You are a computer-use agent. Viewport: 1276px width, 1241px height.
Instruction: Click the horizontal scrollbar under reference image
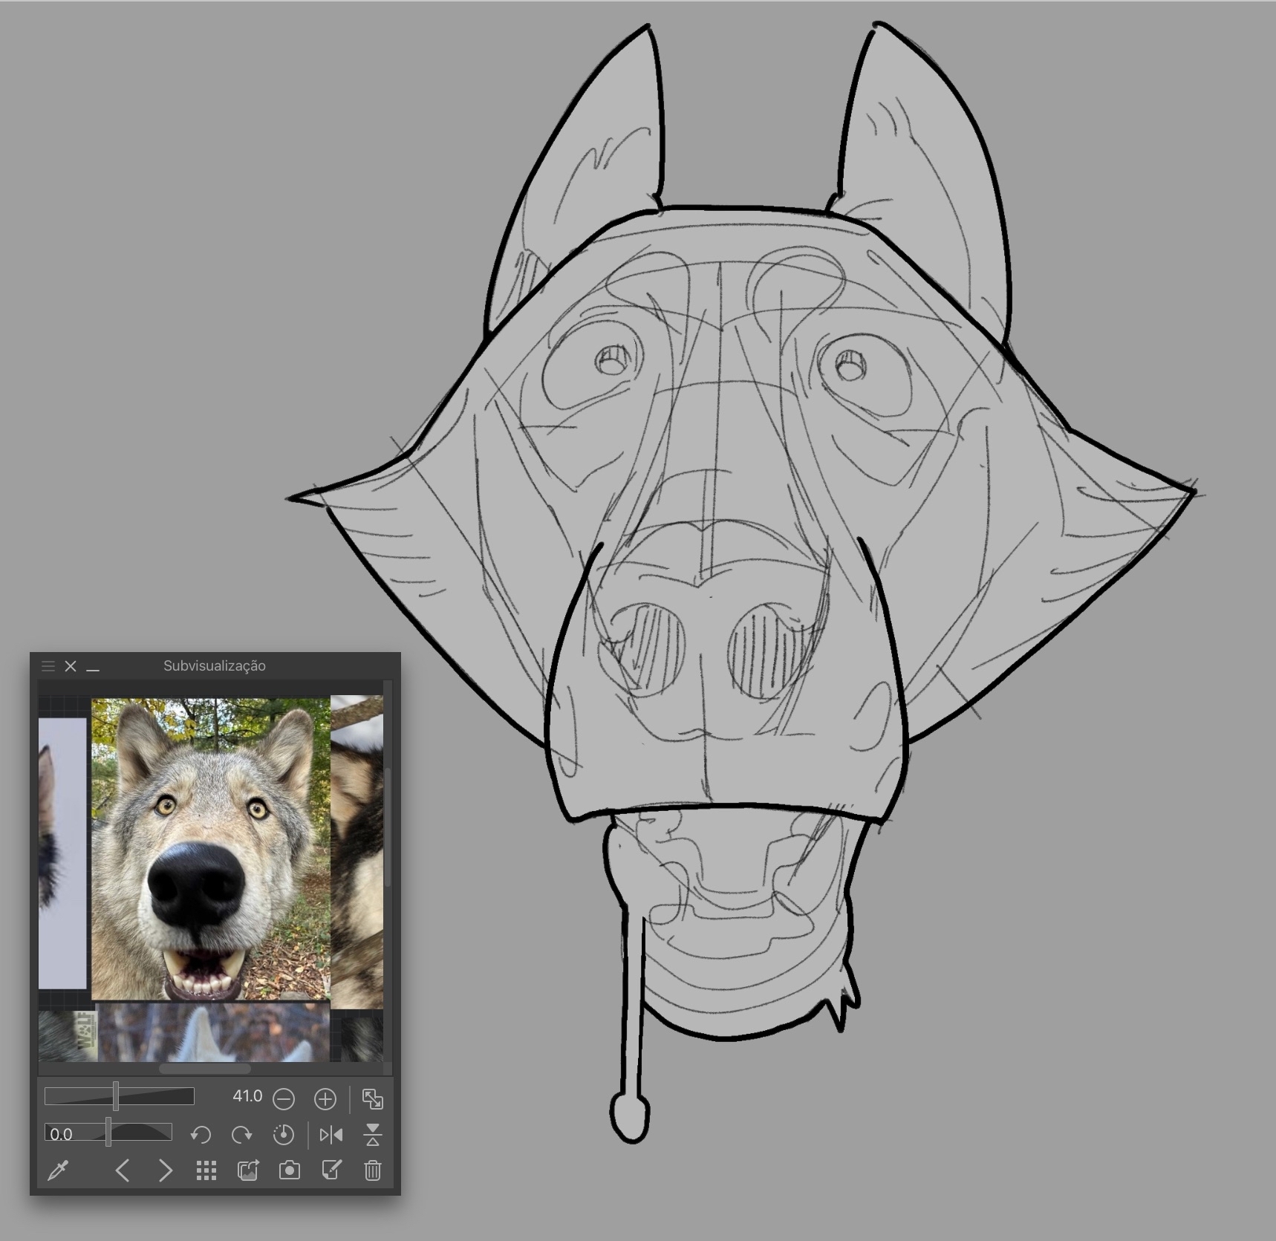[205, 1069]
